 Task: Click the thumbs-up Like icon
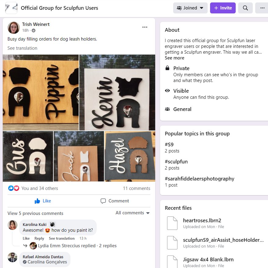coord(37,201)
